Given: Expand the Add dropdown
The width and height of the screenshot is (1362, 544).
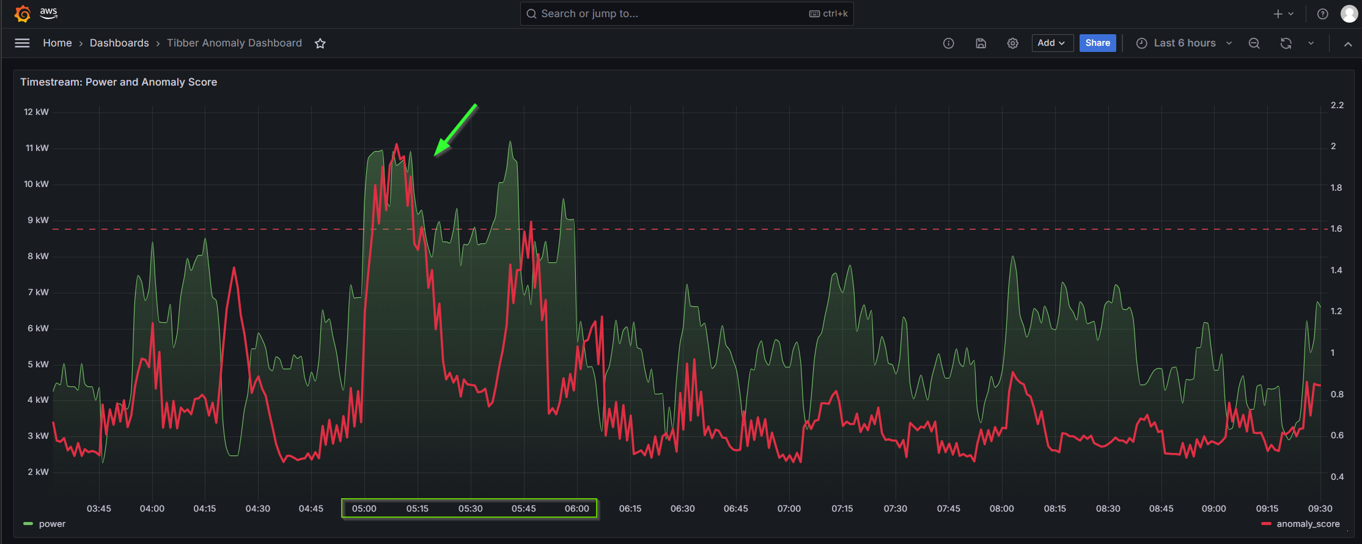Looking at the screenshot, I should click(1051, 43).
